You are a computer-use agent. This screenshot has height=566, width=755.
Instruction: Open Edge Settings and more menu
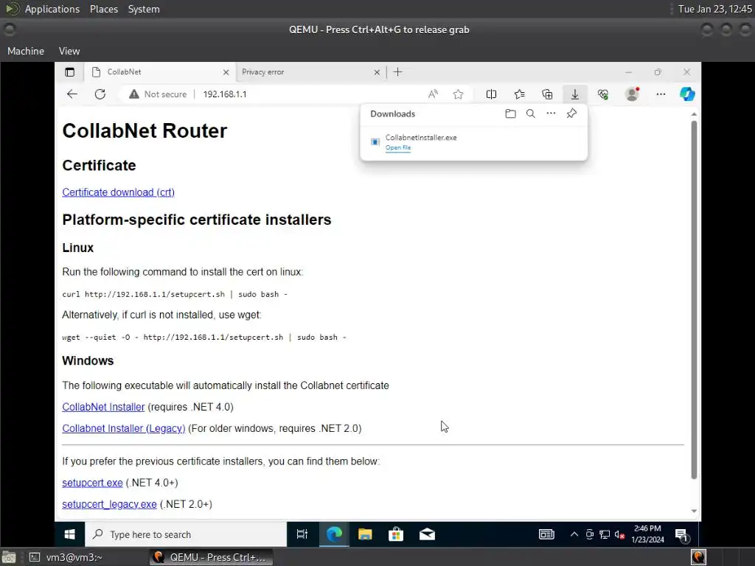coord(661,94)
